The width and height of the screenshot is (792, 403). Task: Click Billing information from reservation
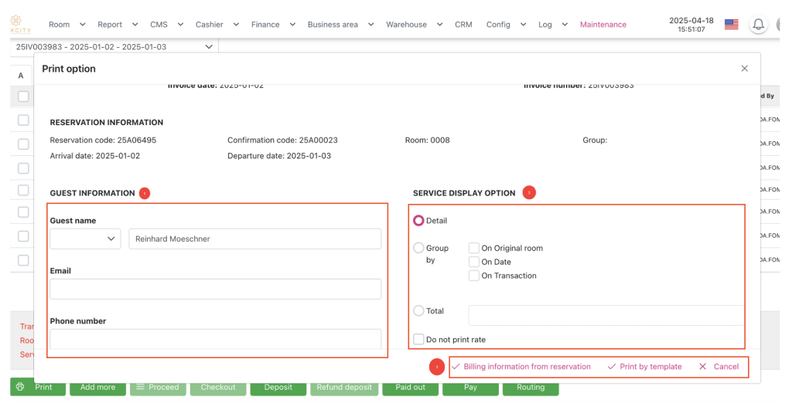pos(521,367)
